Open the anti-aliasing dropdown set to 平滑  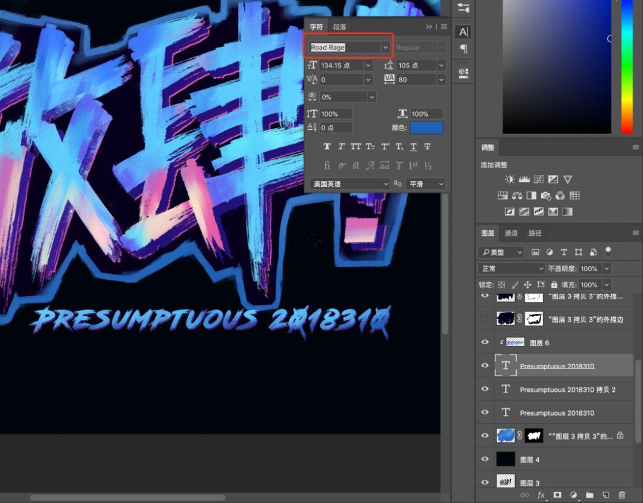(x=424, y=183)
